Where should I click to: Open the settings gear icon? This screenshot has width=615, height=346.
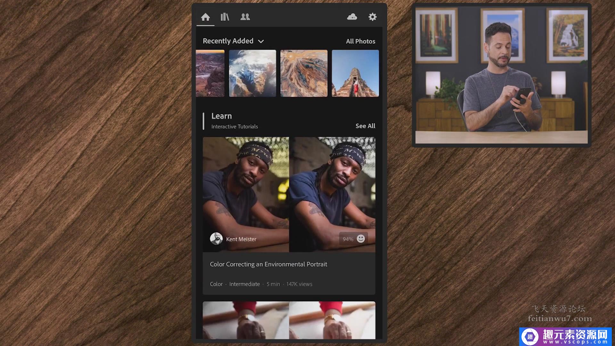tap(372, 17)
